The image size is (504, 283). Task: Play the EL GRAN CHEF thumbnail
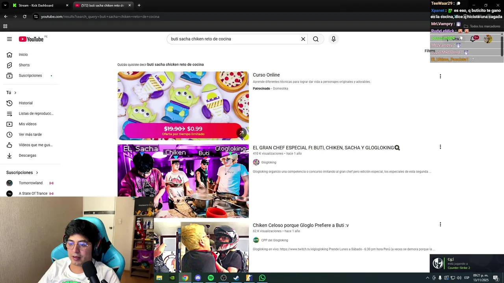183,181
